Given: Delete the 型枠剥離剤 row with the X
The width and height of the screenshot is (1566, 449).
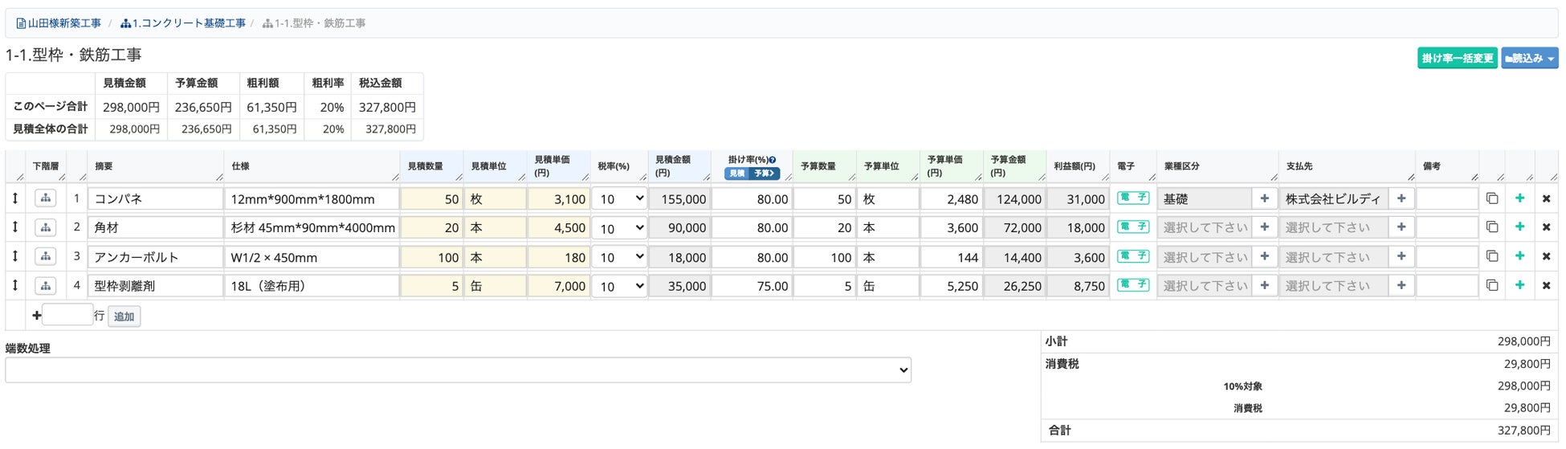Looking at the screenshot, I should pyautogui.click(x=1546, y=285).
